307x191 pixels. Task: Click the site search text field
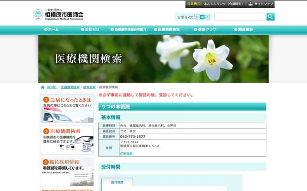coord(240,17)
